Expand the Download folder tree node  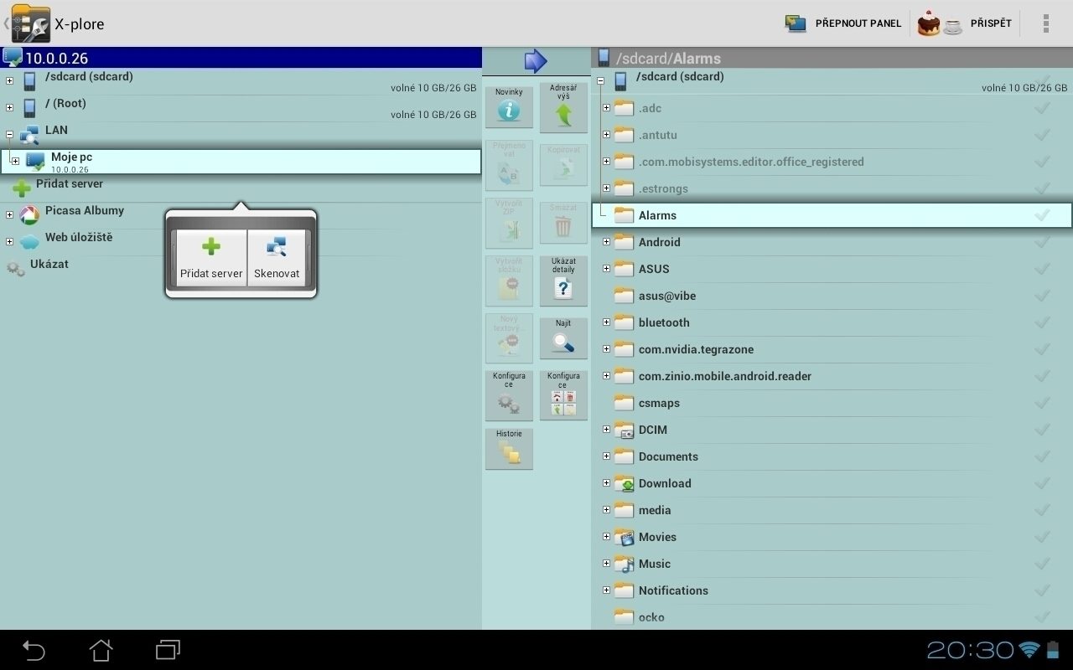pyautogui.click(x=606, y=483)
